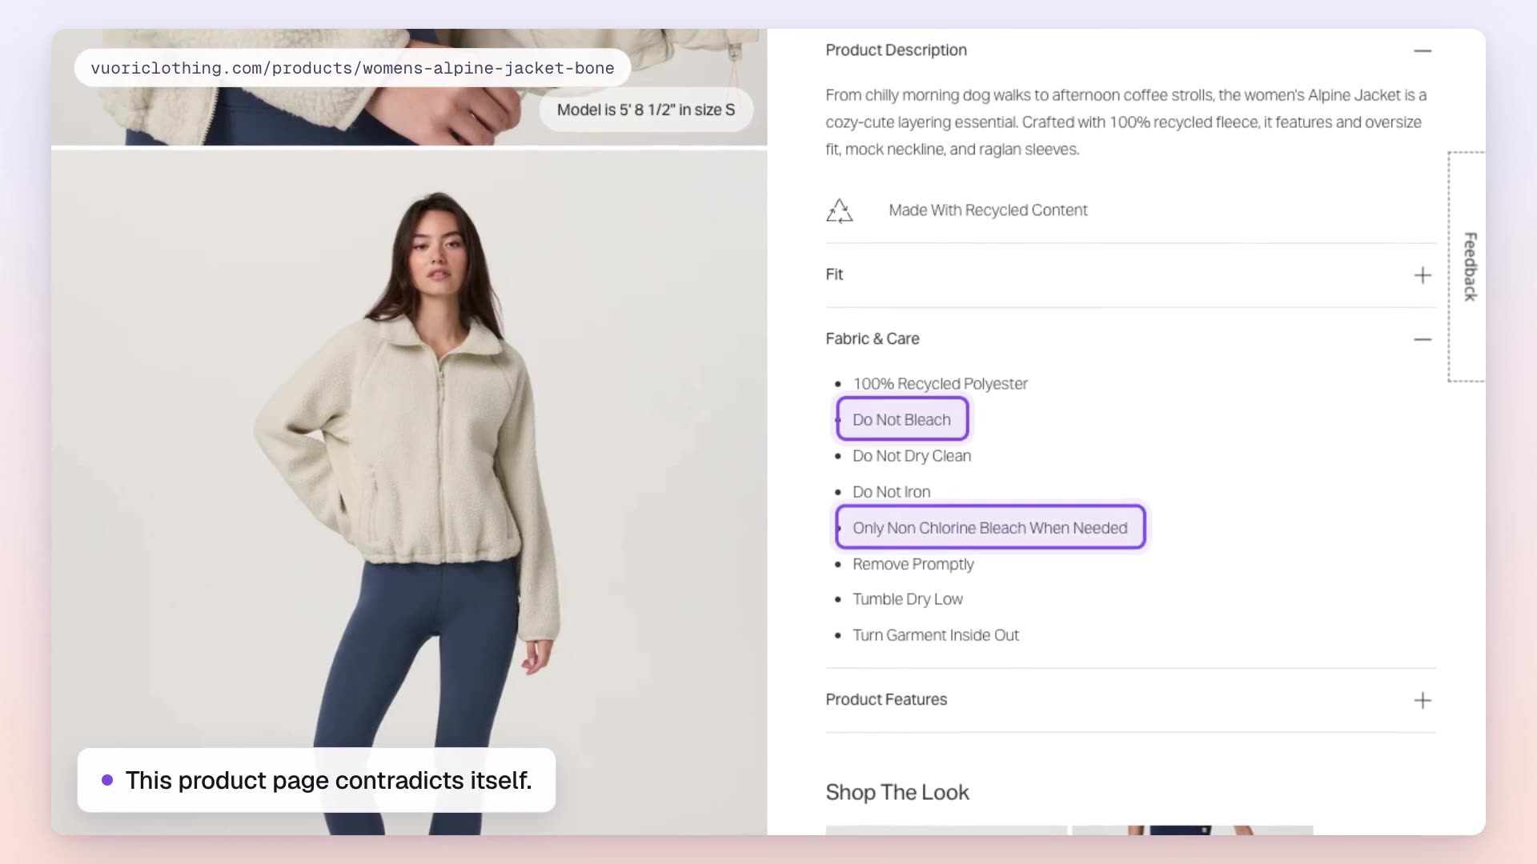
Task: Click the Do Not Bleach line
Action: pyautogui.click(x=901, y=420)
